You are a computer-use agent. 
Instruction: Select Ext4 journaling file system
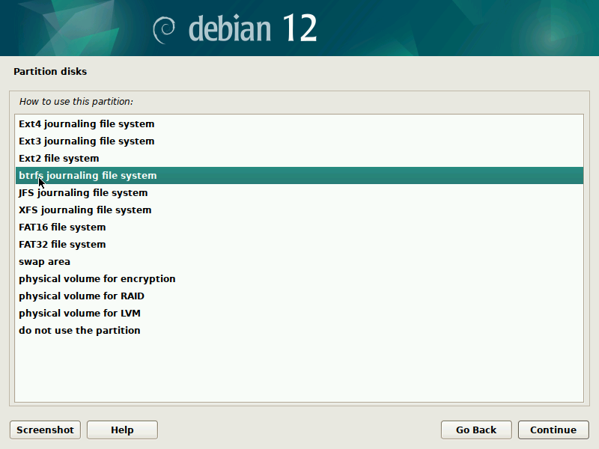coord(299,124)
